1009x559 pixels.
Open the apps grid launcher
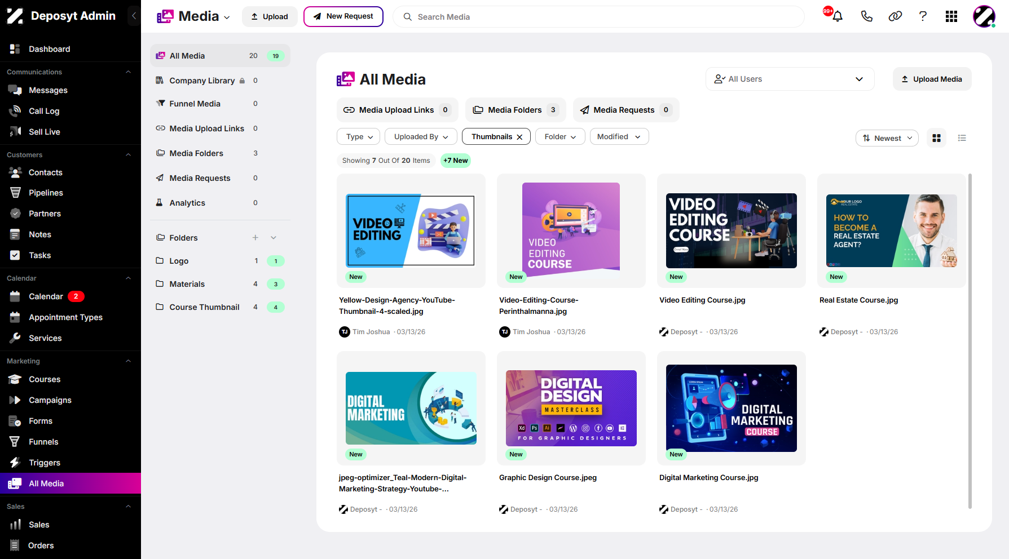(x=951, y=16)
